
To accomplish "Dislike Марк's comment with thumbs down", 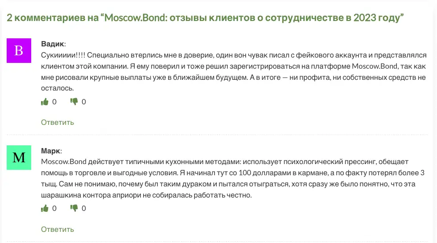I will (74, 208).
